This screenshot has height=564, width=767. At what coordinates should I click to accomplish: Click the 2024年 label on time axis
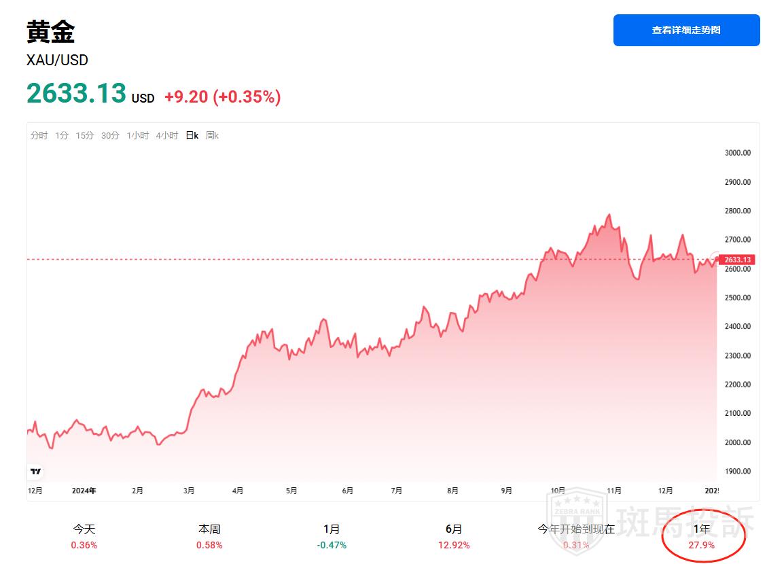pos(84,491)
